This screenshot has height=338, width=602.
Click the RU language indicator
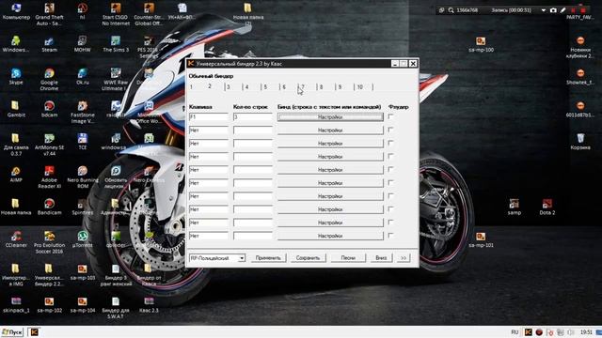tap(515, 332)
